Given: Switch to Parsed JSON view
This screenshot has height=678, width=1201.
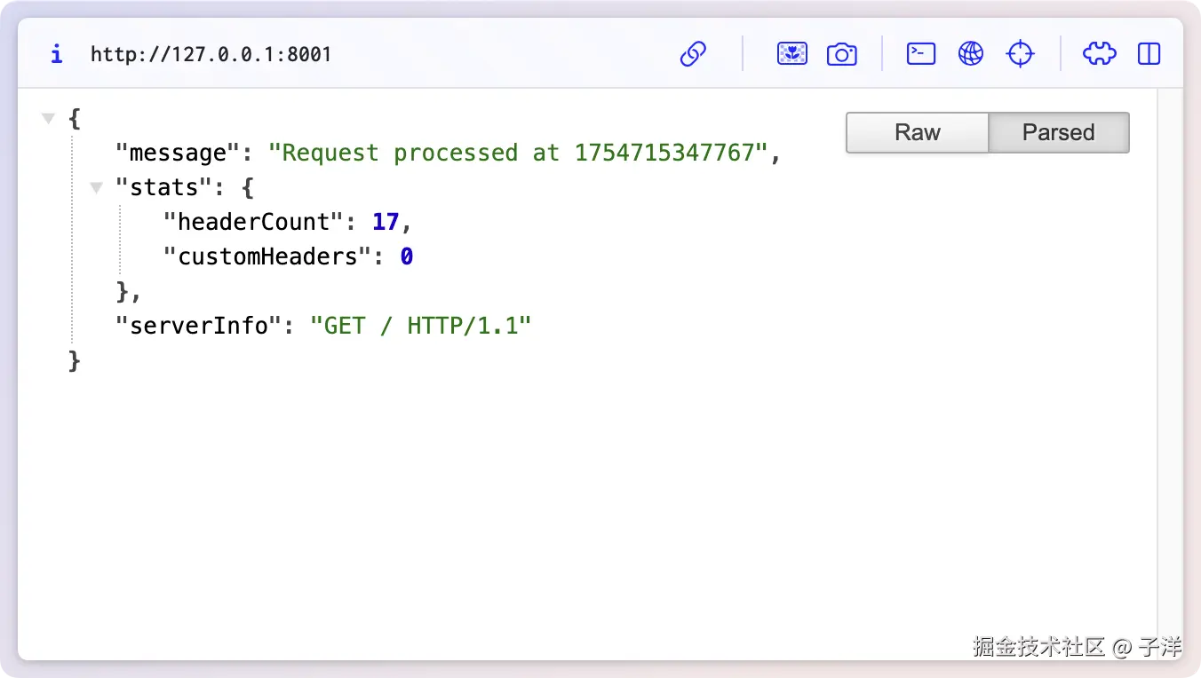Looking at the screenshot, I should 1058,133.
